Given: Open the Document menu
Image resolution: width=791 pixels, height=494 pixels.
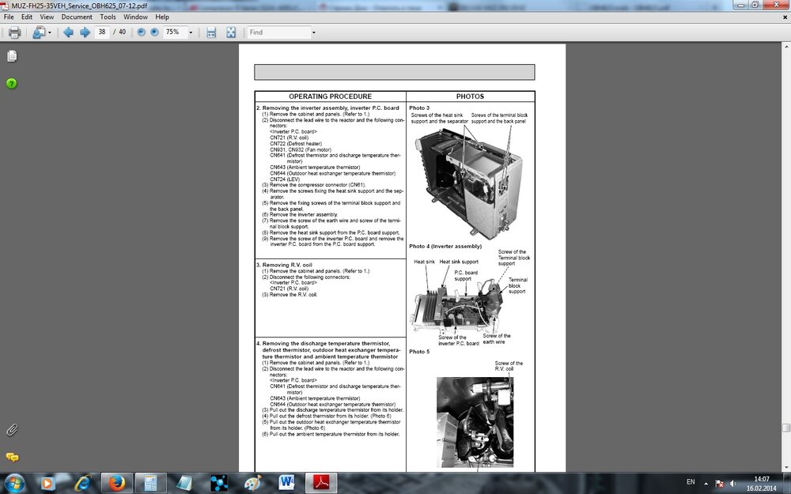Looking at the screenshot, I should tap(77, 17).
